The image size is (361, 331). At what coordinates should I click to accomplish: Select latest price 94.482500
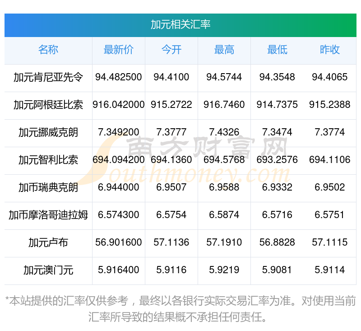(119, 77)
